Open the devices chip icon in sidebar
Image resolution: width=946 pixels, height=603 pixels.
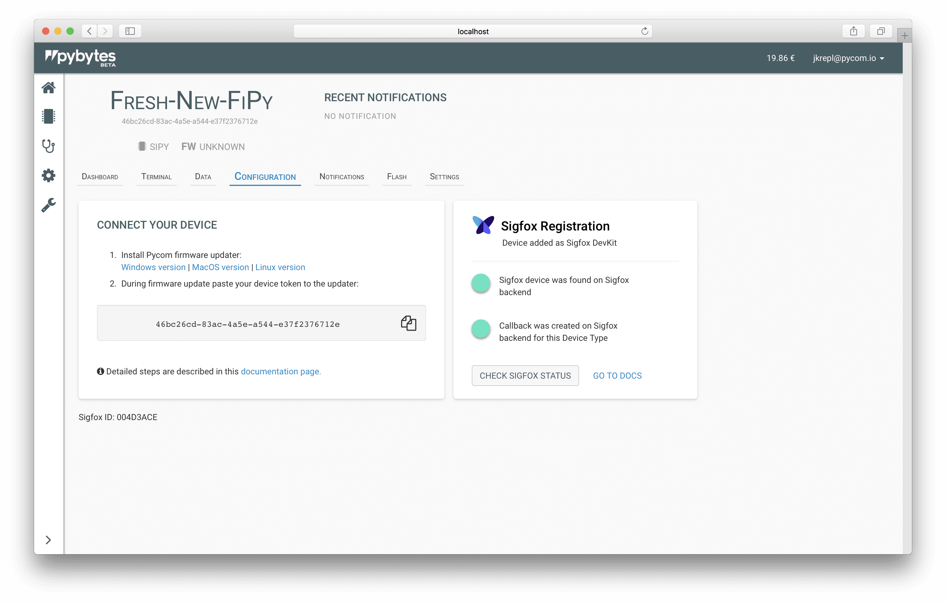(x=48, y=116)
